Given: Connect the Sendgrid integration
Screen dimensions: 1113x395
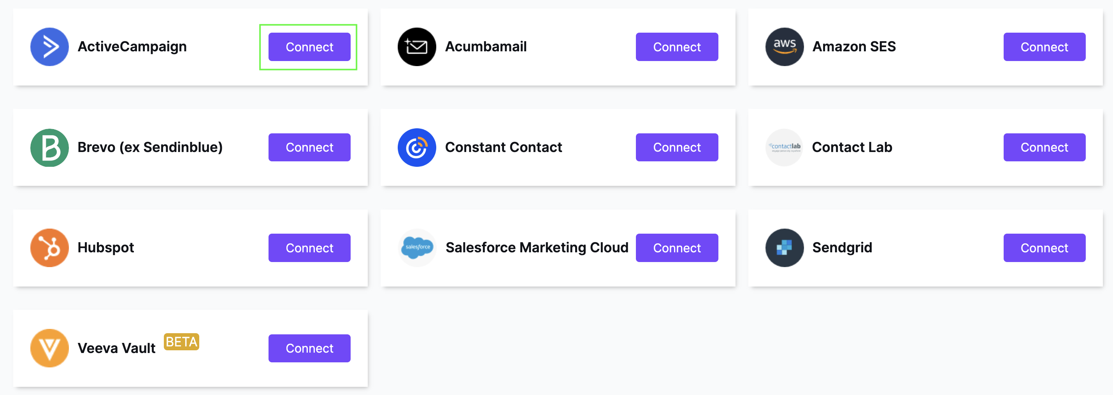Looking at the screenshot, I should (1044, 248).
